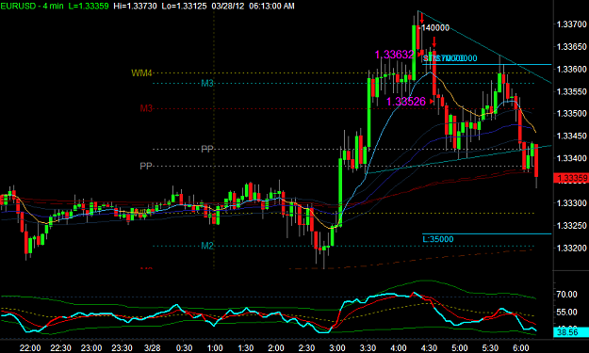
Task: Click 1.33500 on the price axis
Action: (x=571, y=114)
